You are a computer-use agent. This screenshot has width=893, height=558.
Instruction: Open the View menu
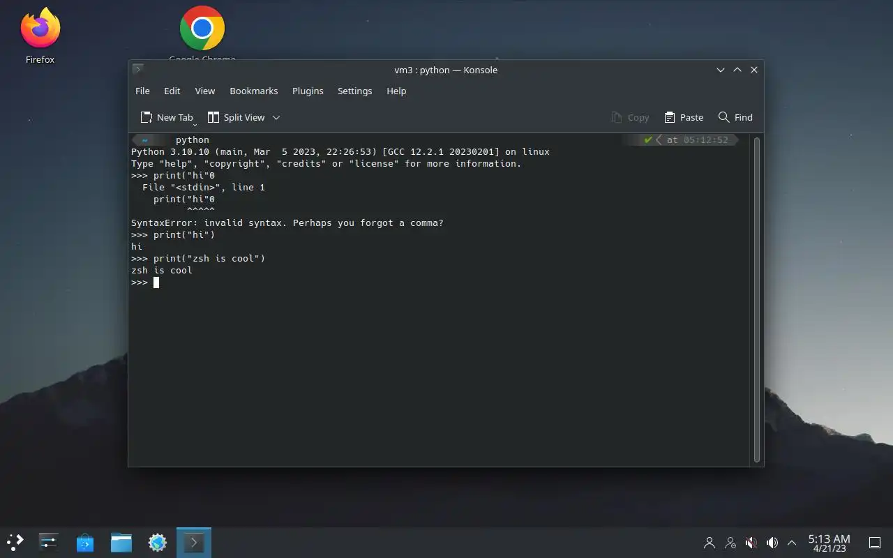tap(205, 91)
